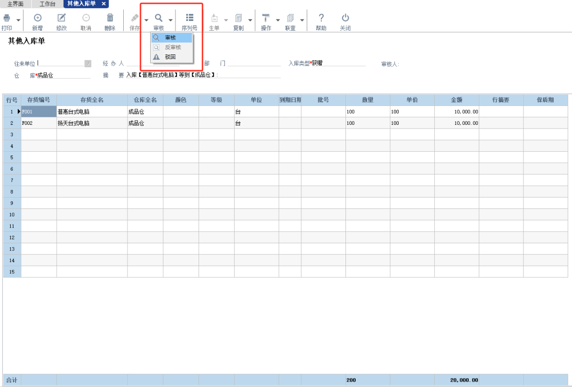Click the 联查 (Linked query) icon
The width and height of the screenshot is (572, 387).
click(x=290, y=19)
